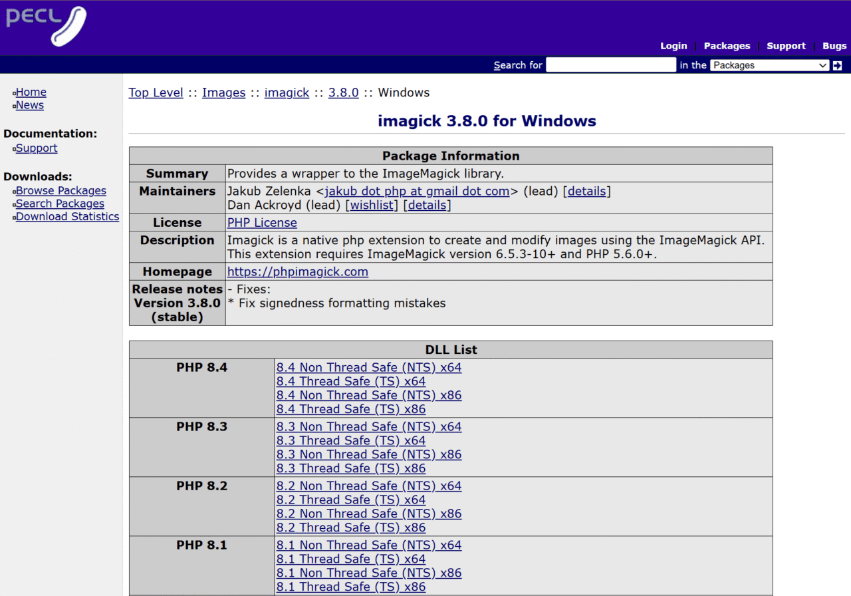This screenshot has width=851, height=596.
Task: Go to Bugs in top navigation
Action: click(834, 46)
